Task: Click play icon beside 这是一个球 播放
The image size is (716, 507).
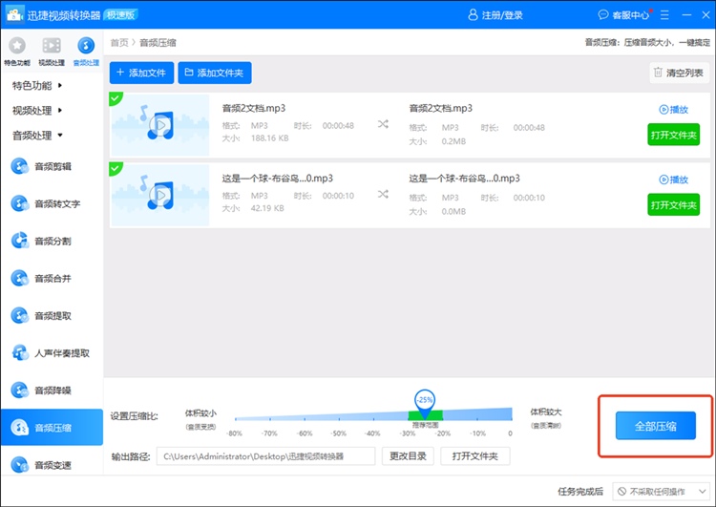Action: tap(663, 180)
